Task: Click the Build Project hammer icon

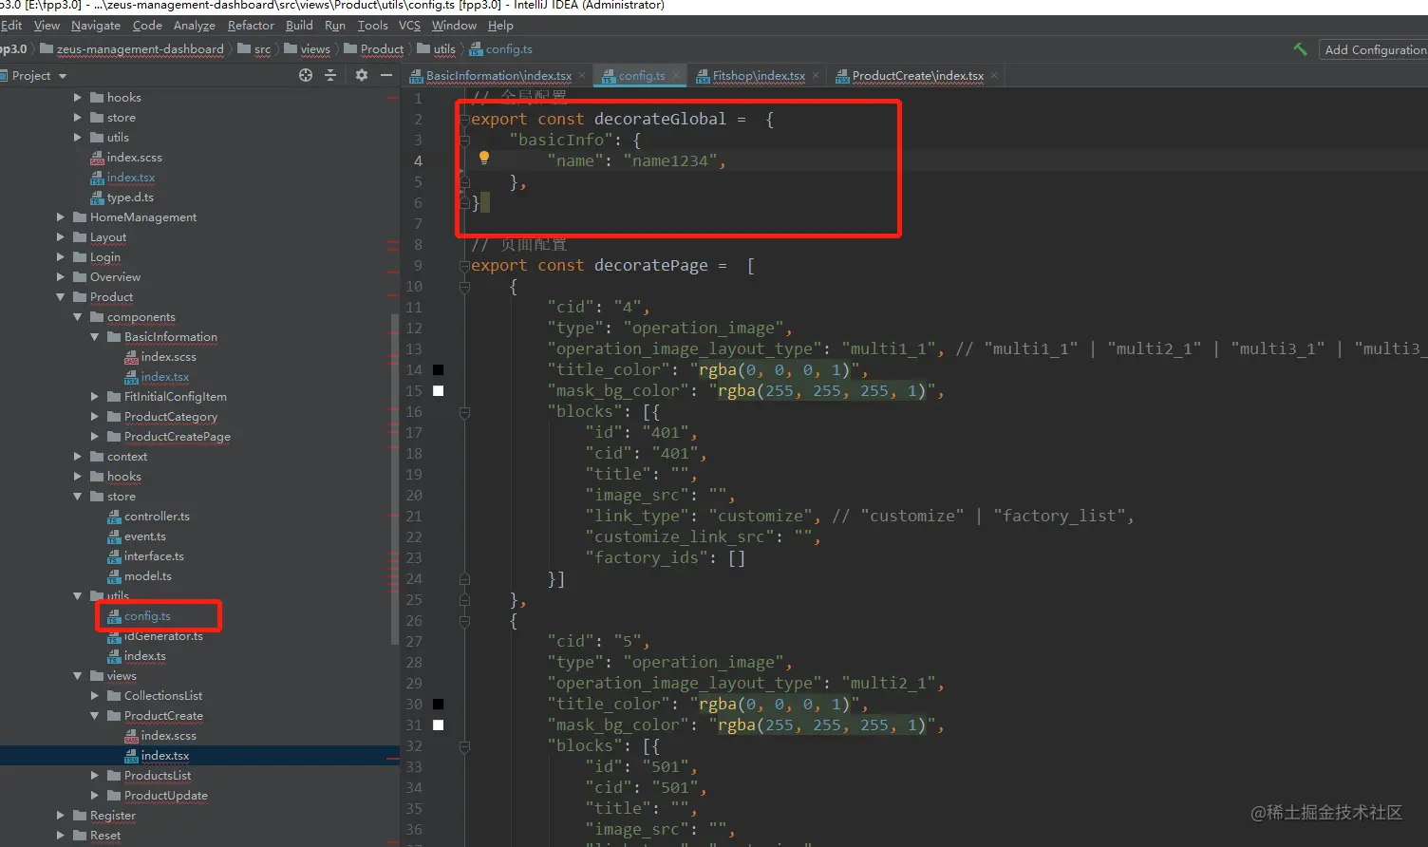Action: (1300, 49)
